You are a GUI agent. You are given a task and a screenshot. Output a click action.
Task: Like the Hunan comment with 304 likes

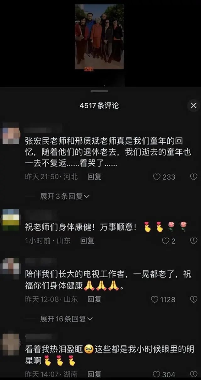pyautogui.click(x=164, y=374)
